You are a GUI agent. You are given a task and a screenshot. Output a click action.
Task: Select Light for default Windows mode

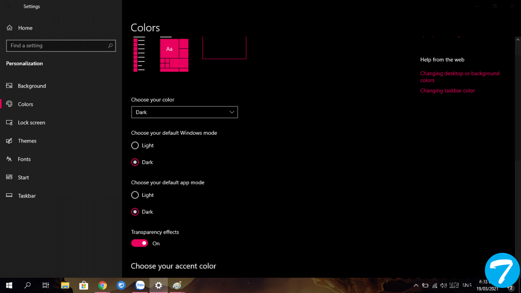(x=135, y=145)
